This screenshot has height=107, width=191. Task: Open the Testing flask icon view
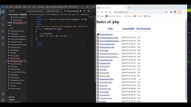3,44
